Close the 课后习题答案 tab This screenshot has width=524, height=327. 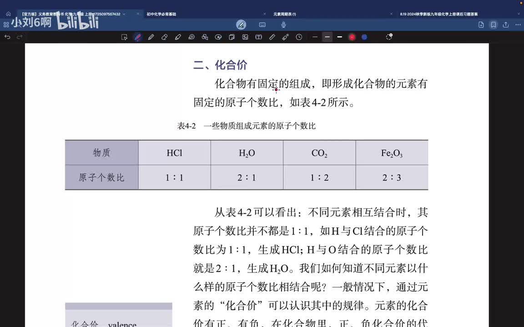coord(519,14)
